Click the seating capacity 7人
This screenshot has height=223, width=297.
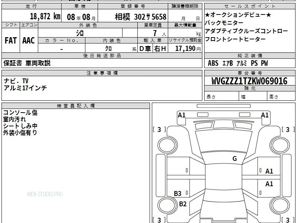pos(159,33)
